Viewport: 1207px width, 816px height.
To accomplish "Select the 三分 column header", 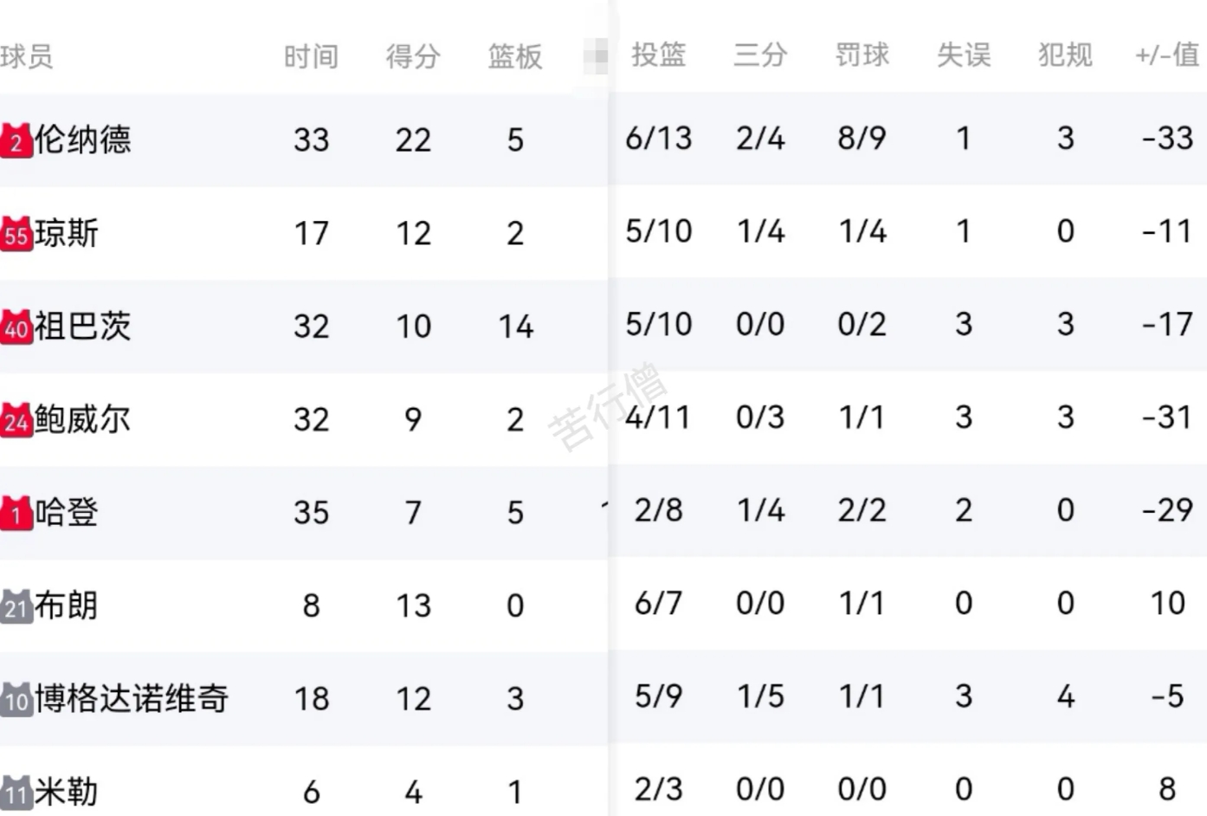I will (x=760, y=55).
